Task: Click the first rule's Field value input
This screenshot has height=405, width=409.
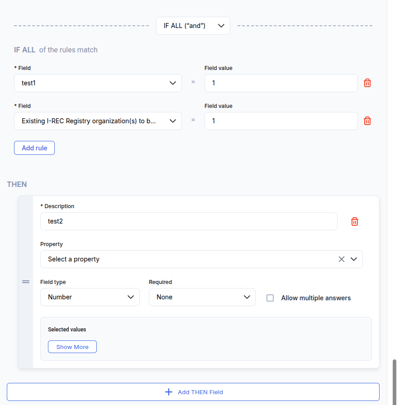Action: 281,83
